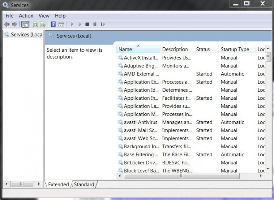Select the Application Layer Gateway row
Image resolution: width=274 pixels, height=200 pixels.
click(x=191, y=106)
